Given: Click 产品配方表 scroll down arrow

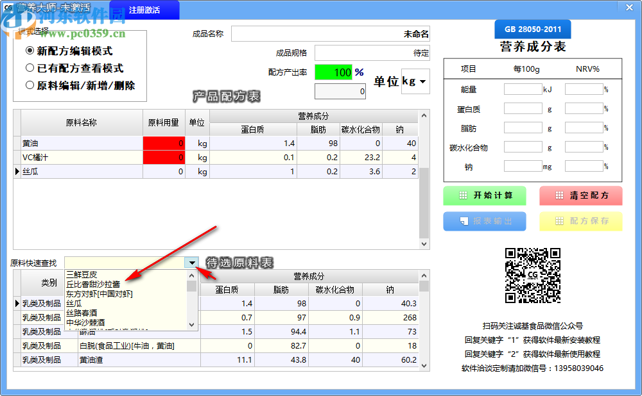Looking at the screenshot, I should point(424,244).
